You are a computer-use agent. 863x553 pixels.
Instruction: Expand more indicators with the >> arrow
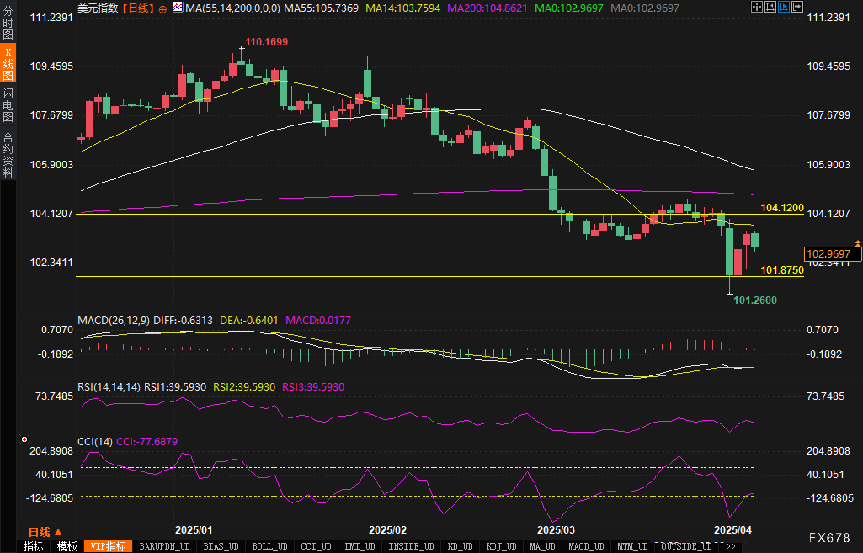(x=730, y=546)
